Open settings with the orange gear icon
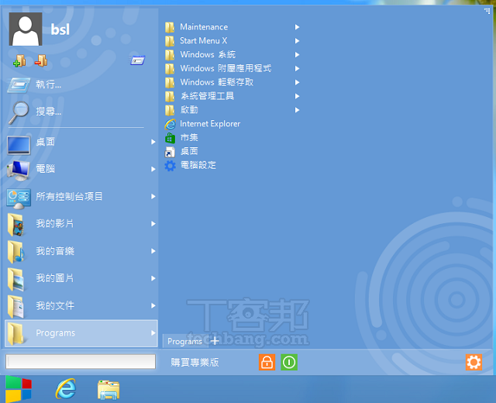The height and width of the screenshot is (403, 496). click(x=474, y=362)
